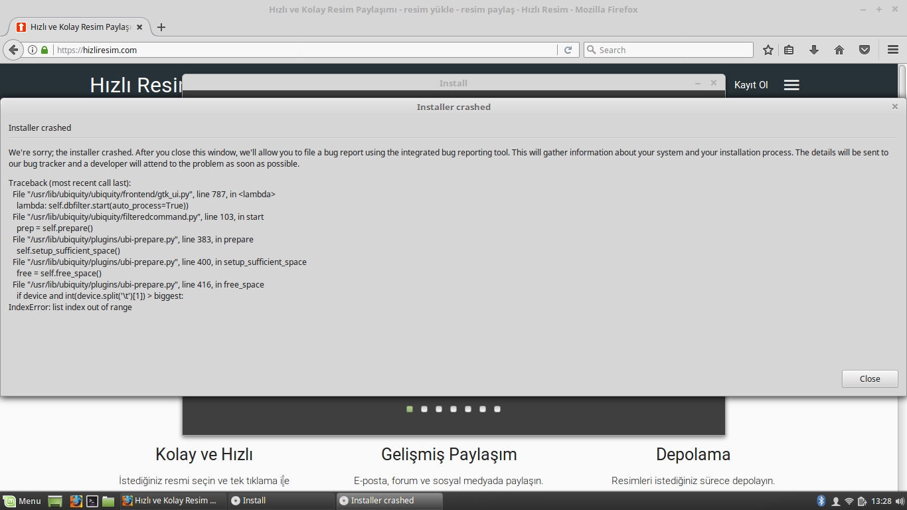This screenshot has width=907, height=510.
Task: Check the battery power tray icon
Action: point(863,501)
